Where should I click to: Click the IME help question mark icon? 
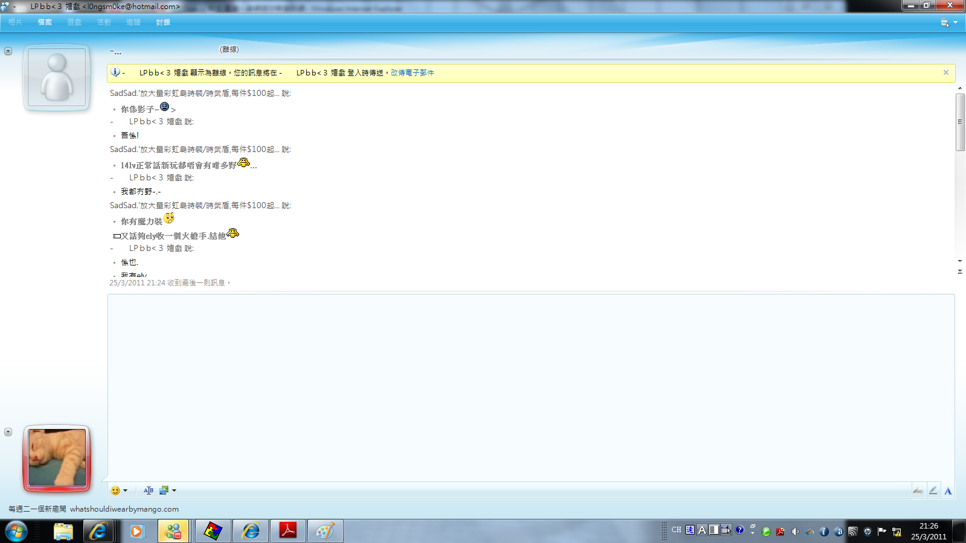[739, 530]
